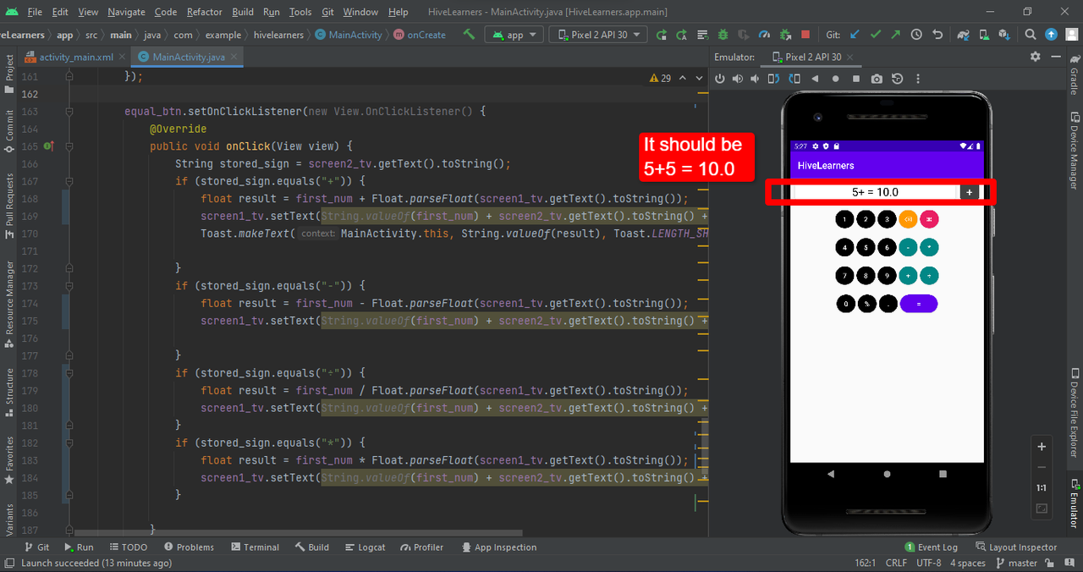Image resolution: width=1083 pixels, height=572 pixels.
Task: Rotate emulator left icon
Action: 773,78
